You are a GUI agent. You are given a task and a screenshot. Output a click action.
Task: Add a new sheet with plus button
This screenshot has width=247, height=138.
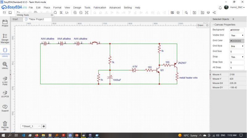tap(44, 126)
